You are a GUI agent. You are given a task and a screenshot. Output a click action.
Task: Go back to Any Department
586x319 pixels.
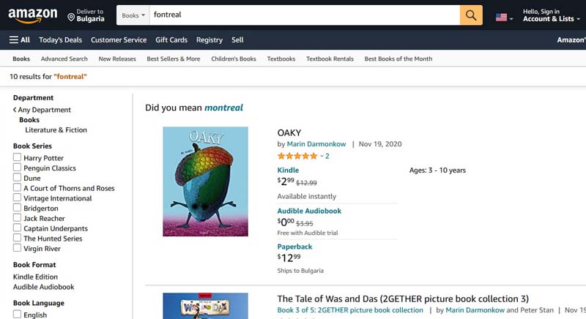click(44, 110)
